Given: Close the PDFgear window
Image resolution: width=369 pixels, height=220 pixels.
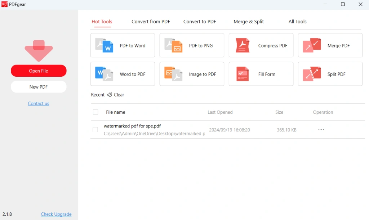Looking at the screenshot, I should [x=360, y=4].
